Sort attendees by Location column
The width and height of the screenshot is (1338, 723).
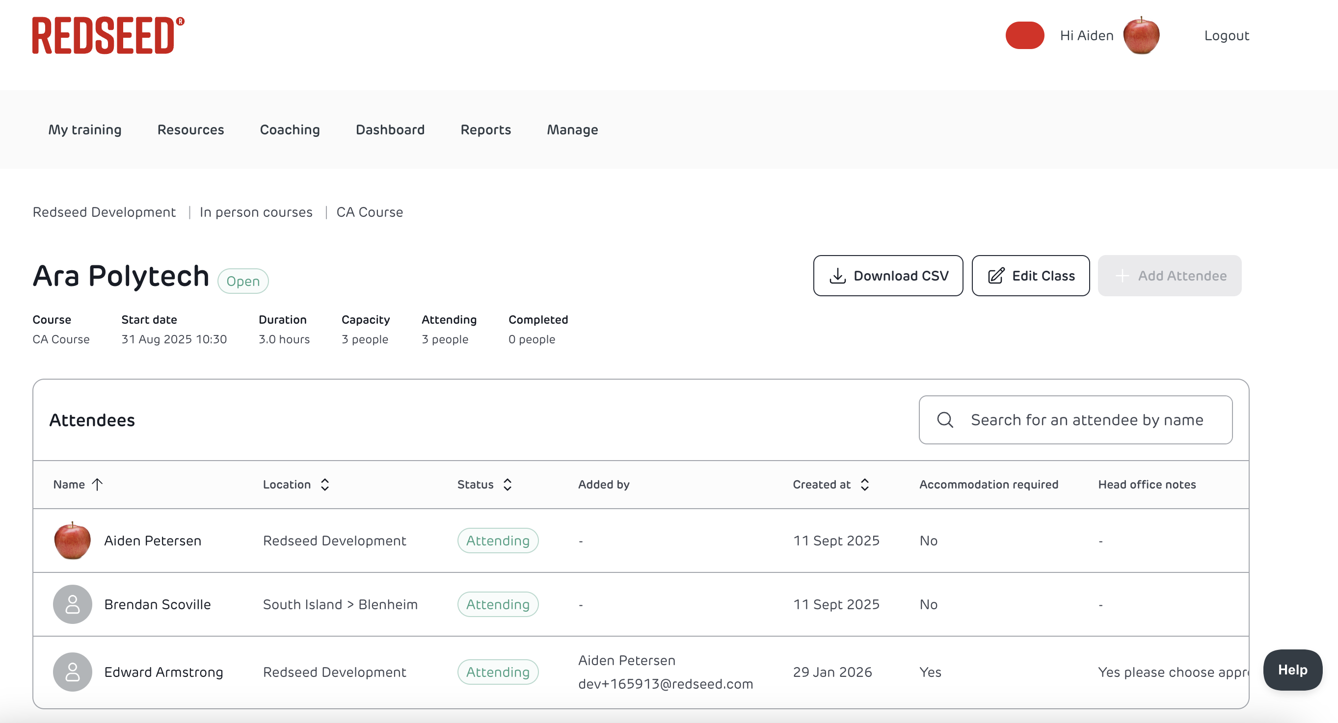(x=324, y=484)
